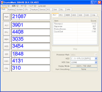Switch to the Ranking tab
102x92 pixels.
pyautogui.click(x=11, y=10)
